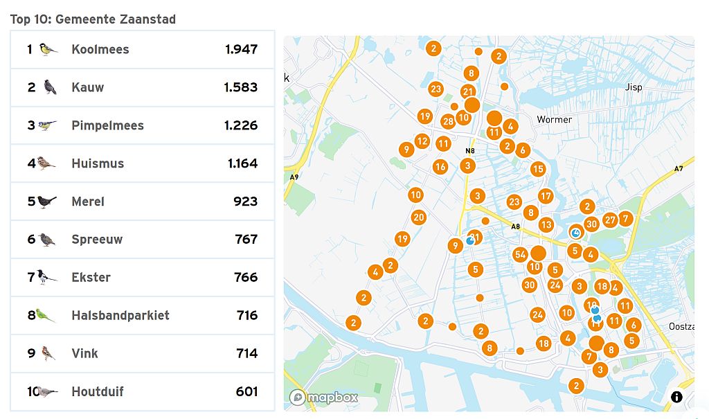This screenshot has height=419, width=709.
Task: Click the Vink bird icon
Action: click(x=48, y=353)
